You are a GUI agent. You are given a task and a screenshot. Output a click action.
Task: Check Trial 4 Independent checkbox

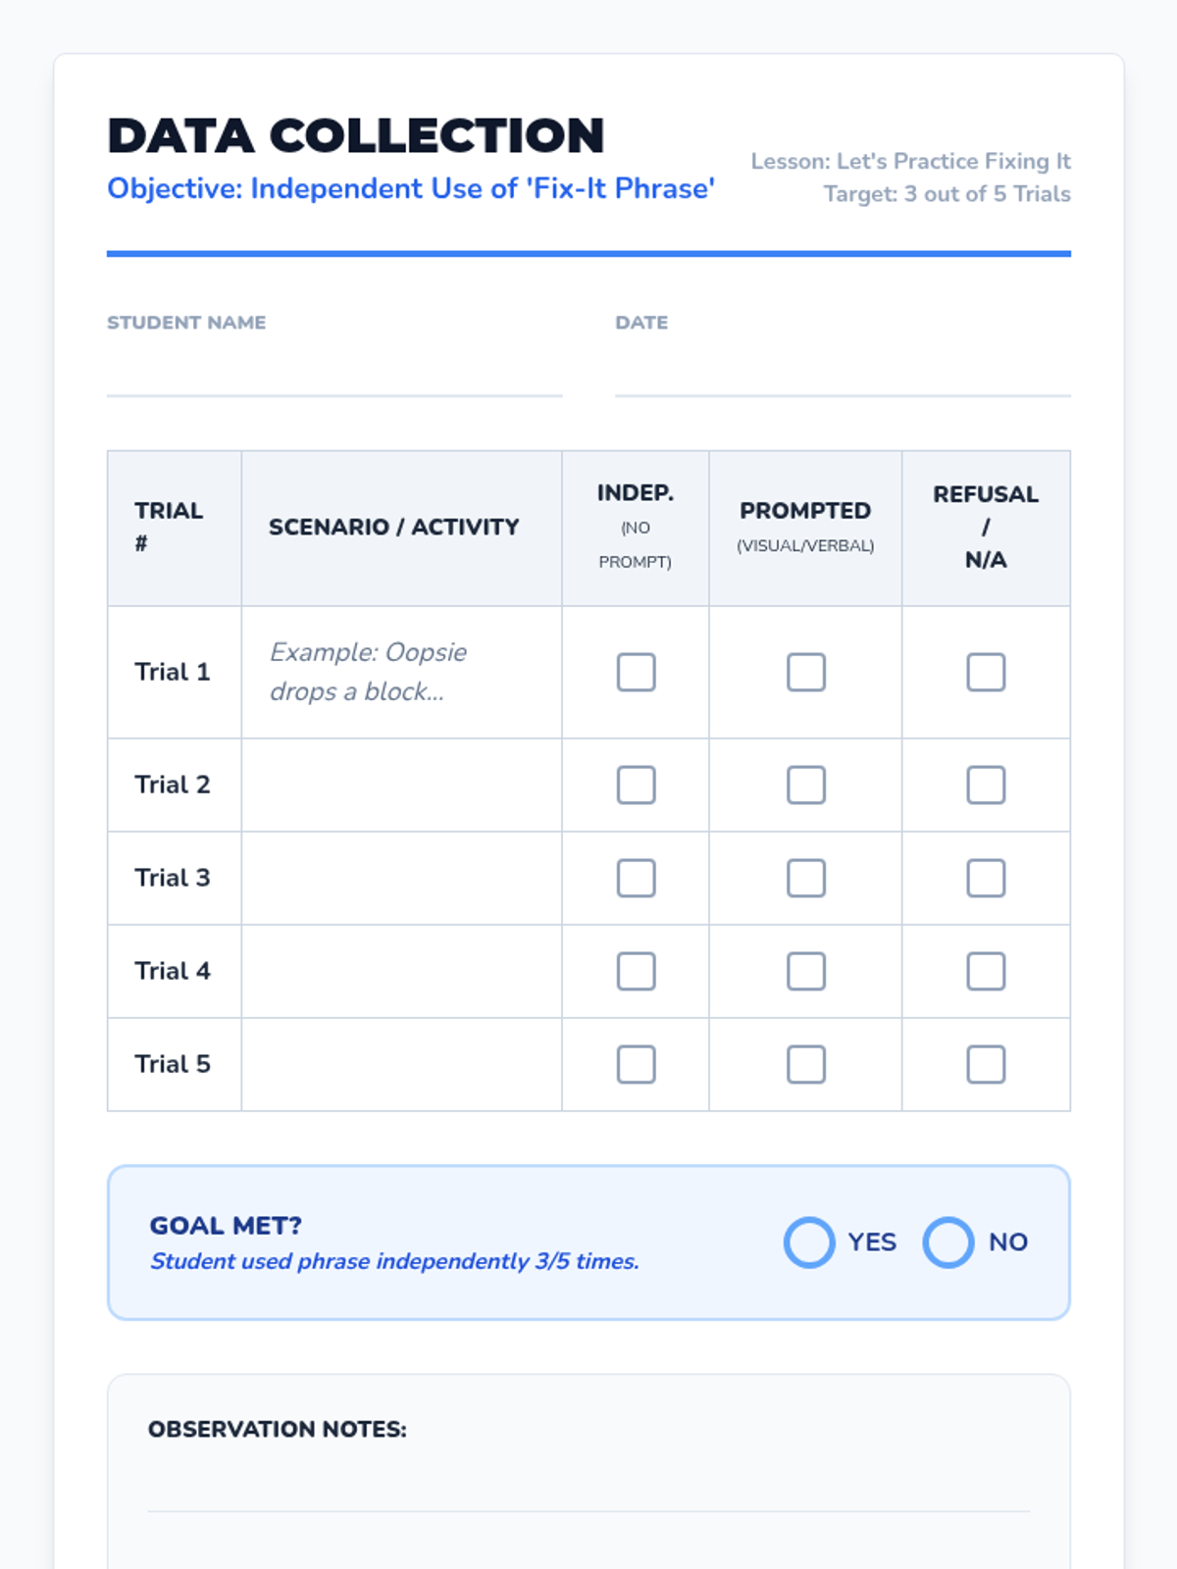(636, 972)
